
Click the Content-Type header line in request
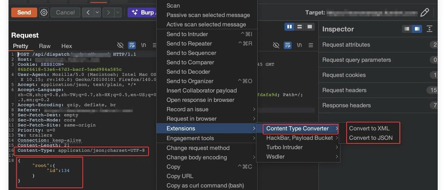(81, 150)
